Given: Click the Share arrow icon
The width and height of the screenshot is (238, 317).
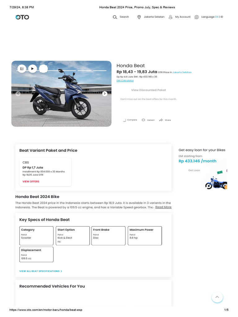Looking at the screenshot, I should [161, 120].
